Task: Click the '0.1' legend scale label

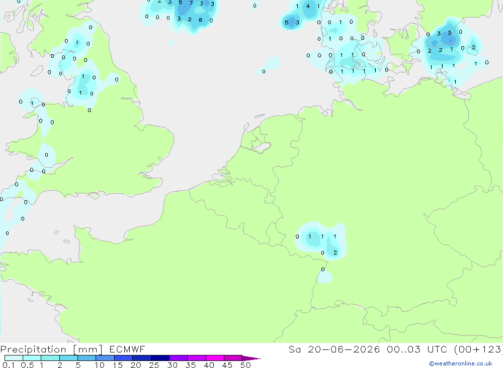Action: point(9,365)
